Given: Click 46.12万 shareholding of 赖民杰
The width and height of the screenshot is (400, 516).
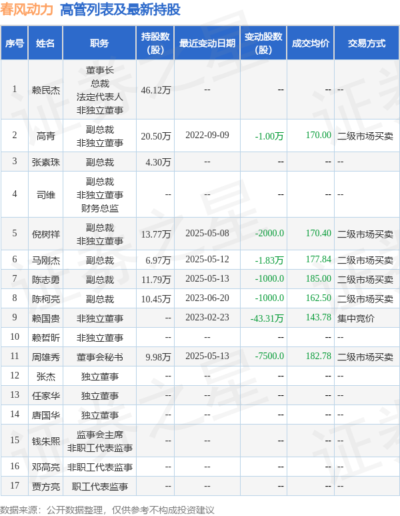Looking at the screenshot, I should [x=156, y=90].
